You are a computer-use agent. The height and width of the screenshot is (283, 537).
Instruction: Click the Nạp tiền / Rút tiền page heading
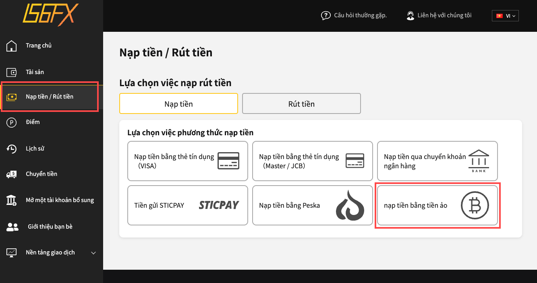(166, 53)
